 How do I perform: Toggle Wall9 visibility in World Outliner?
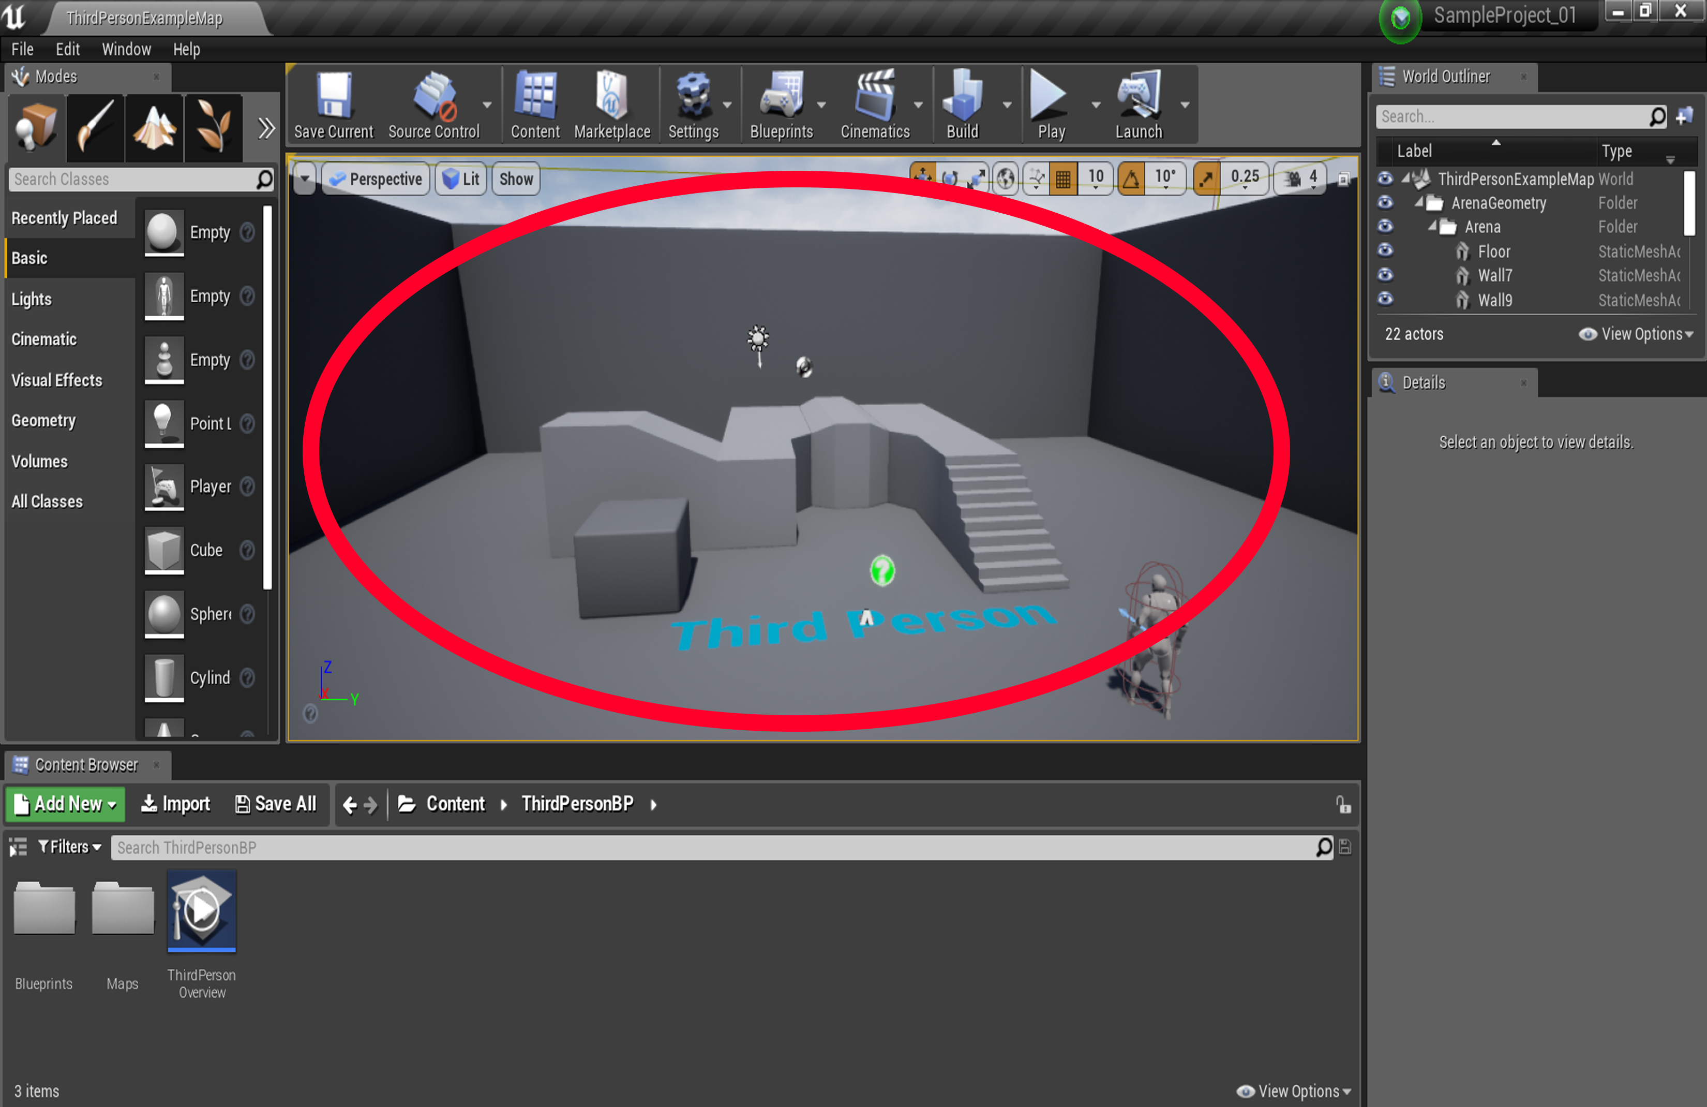coord(1385,300)
